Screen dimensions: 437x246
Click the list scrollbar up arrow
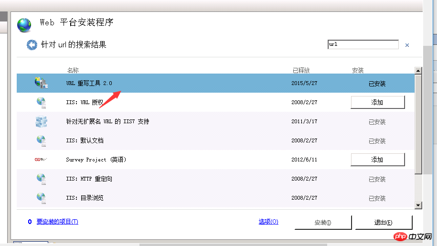(418, 71)
